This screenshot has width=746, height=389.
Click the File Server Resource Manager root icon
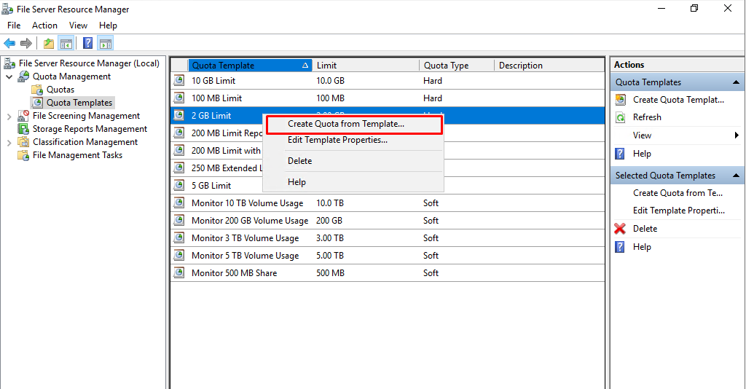pos(9,63)
